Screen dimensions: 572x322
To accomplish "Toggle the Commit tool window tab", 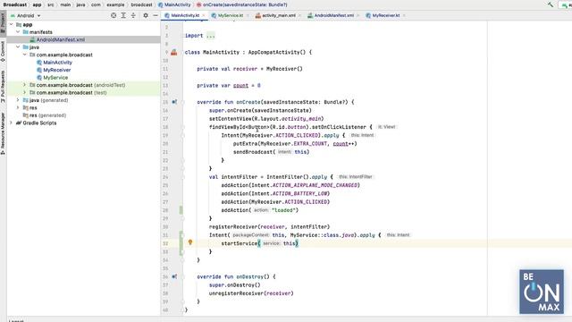I will 3,51.
